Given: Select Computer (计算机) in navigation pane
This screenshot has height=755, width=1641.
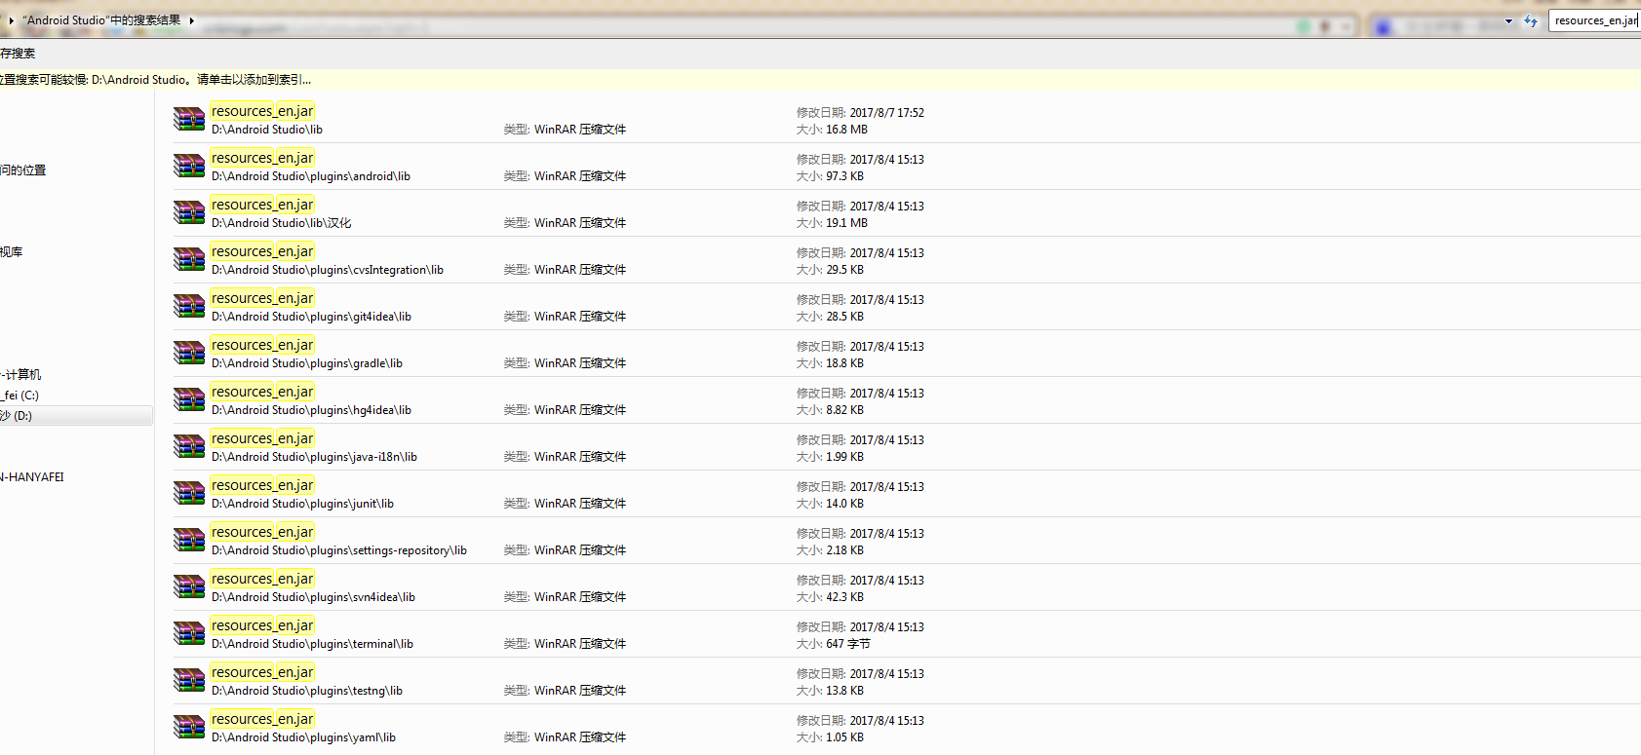Looking at the screenshot, I should click(21, 375).
